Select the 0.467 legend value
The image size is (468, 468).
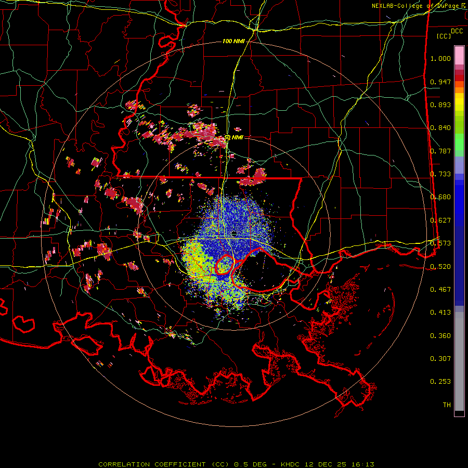coord(440,290)
